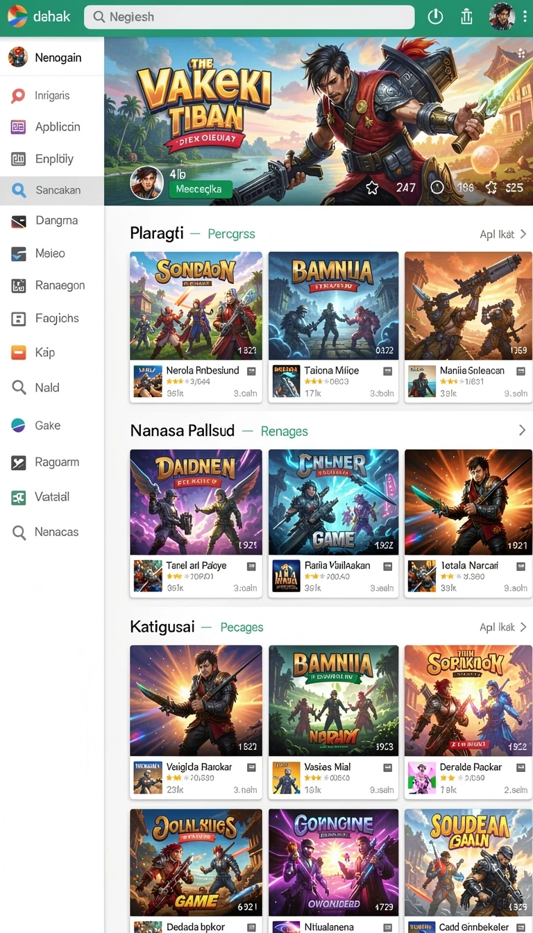Viewport: 533px width, 933px height.
Task: Open options for Veiiglda Rarckar card
Action: pos(251,767)
